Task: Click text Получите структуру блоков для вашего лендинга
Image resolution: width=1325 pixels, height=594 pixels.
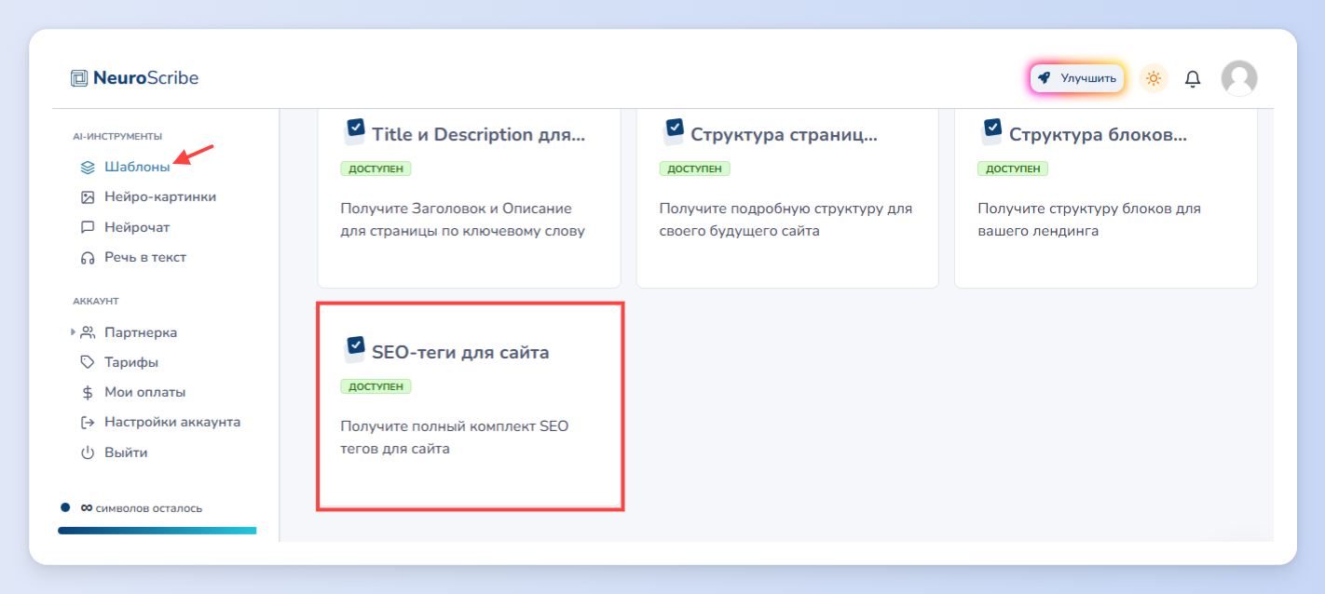Action: pyautogui.click(x=1089, y=220)
